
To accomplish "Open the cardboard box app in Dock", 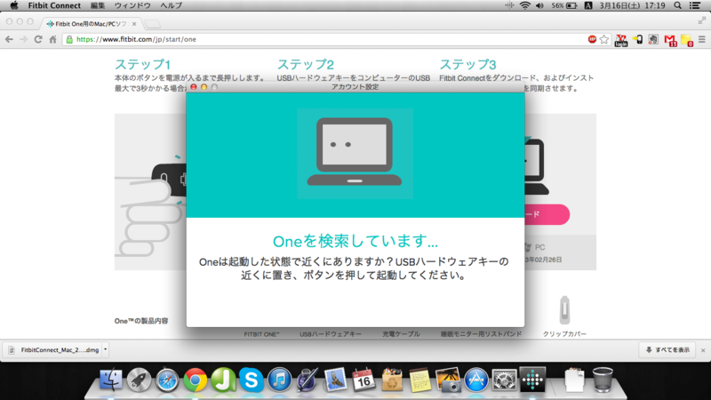I will (x=392, y=380).
